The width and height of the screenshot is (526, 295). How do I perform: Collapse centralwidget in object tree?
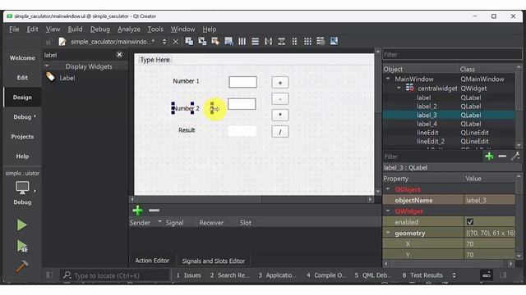pyautogui.click(x=399, y=88)
